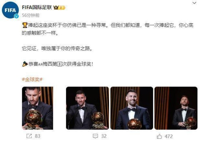Image resolution: width=202 pixels, height=141 pixels.
Task: Click the party popper emoji before 恭喜
Action: [x=25, y=64]
